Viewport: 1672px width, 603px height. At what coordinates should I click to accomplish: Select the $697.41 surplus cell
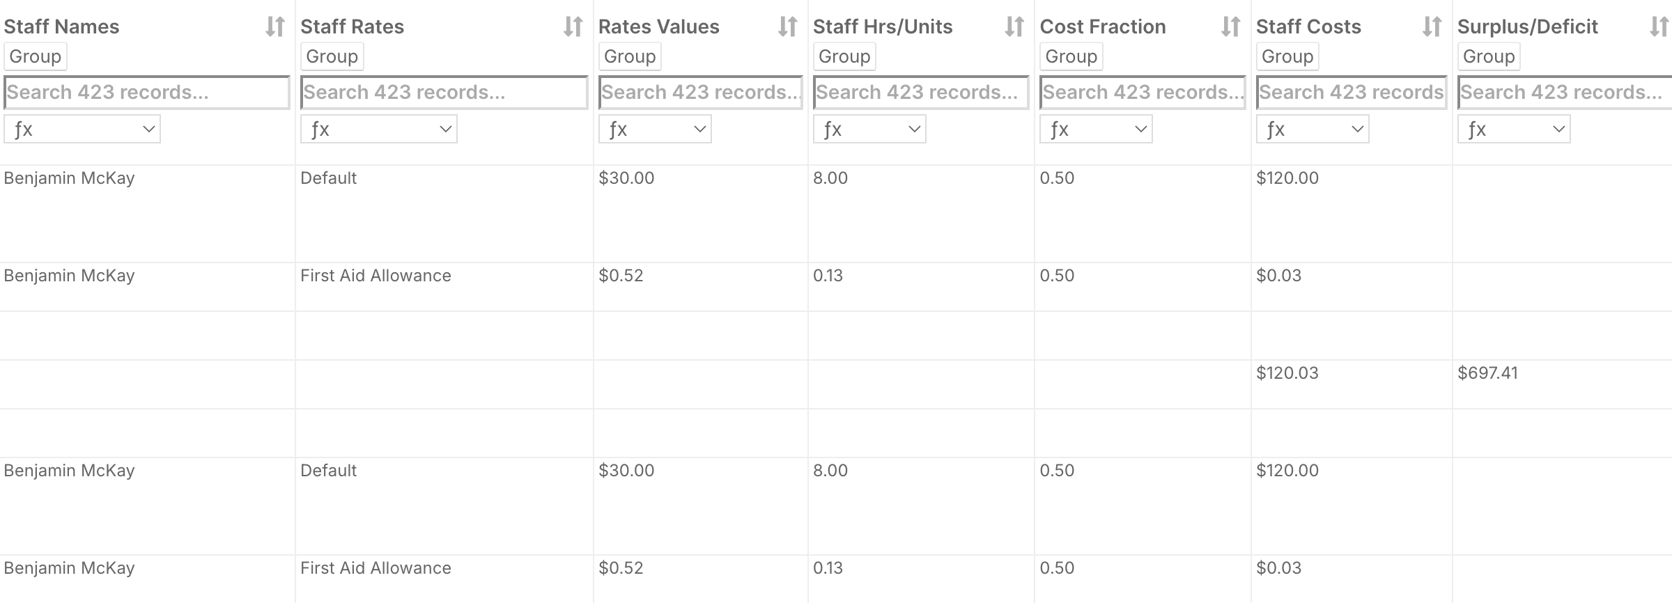(x=1487, y=373)
